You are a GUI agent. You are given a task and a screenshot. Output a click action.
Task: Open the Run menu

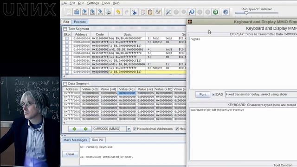pos(81,3)
